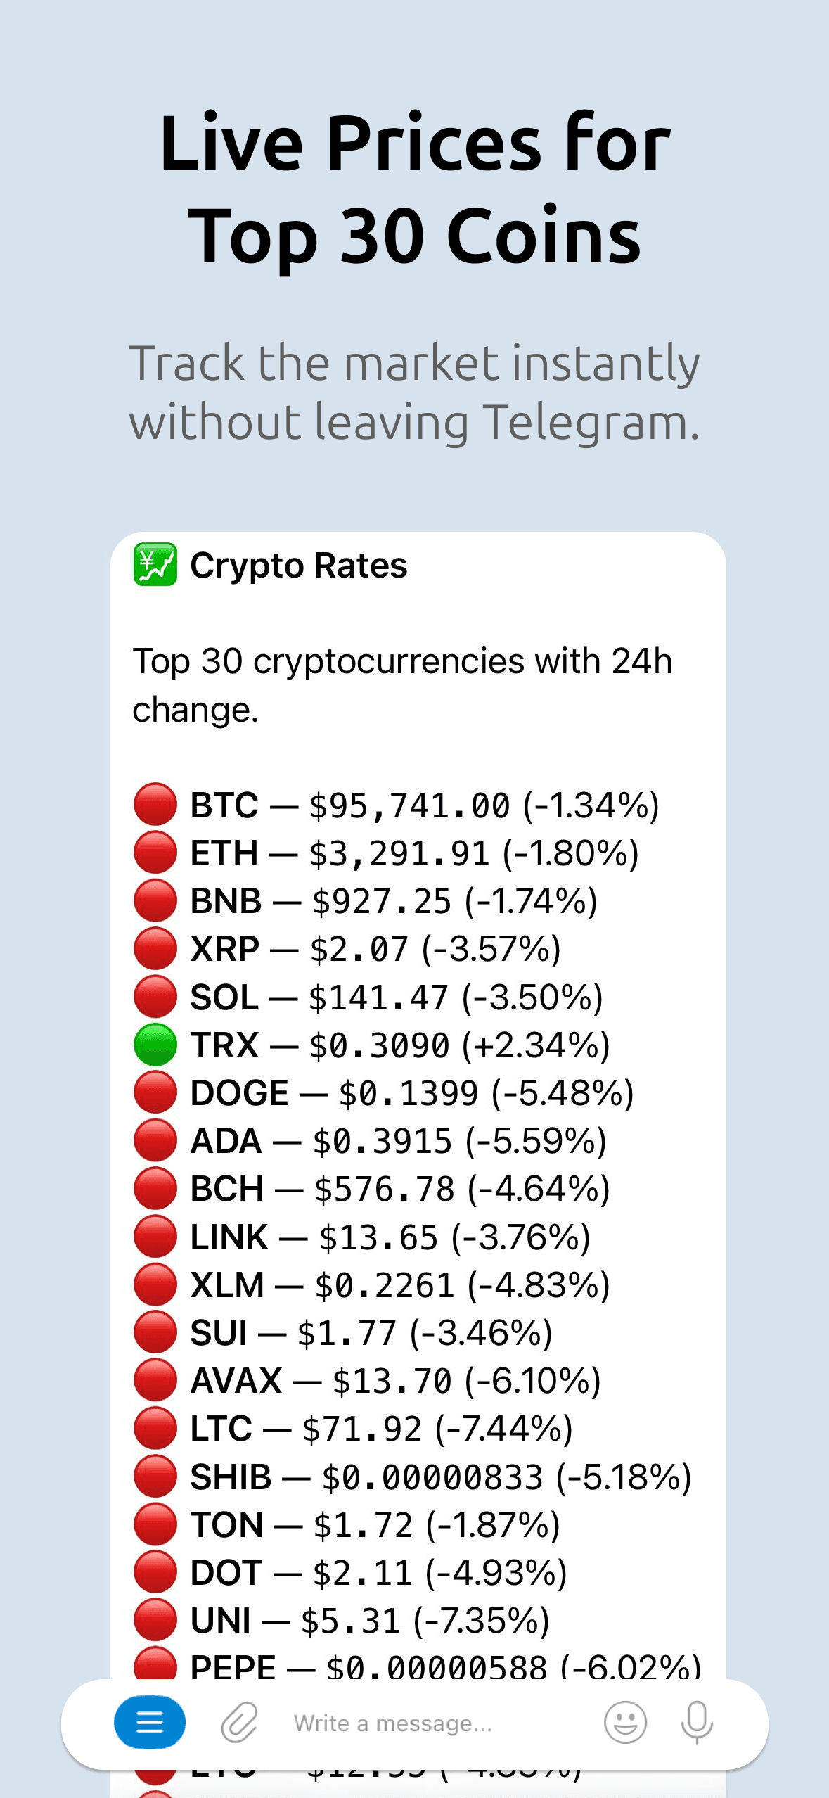Viewport: 829px width, 1798px height.
Task: Select the TON price row
Action: coord(375,1524)
